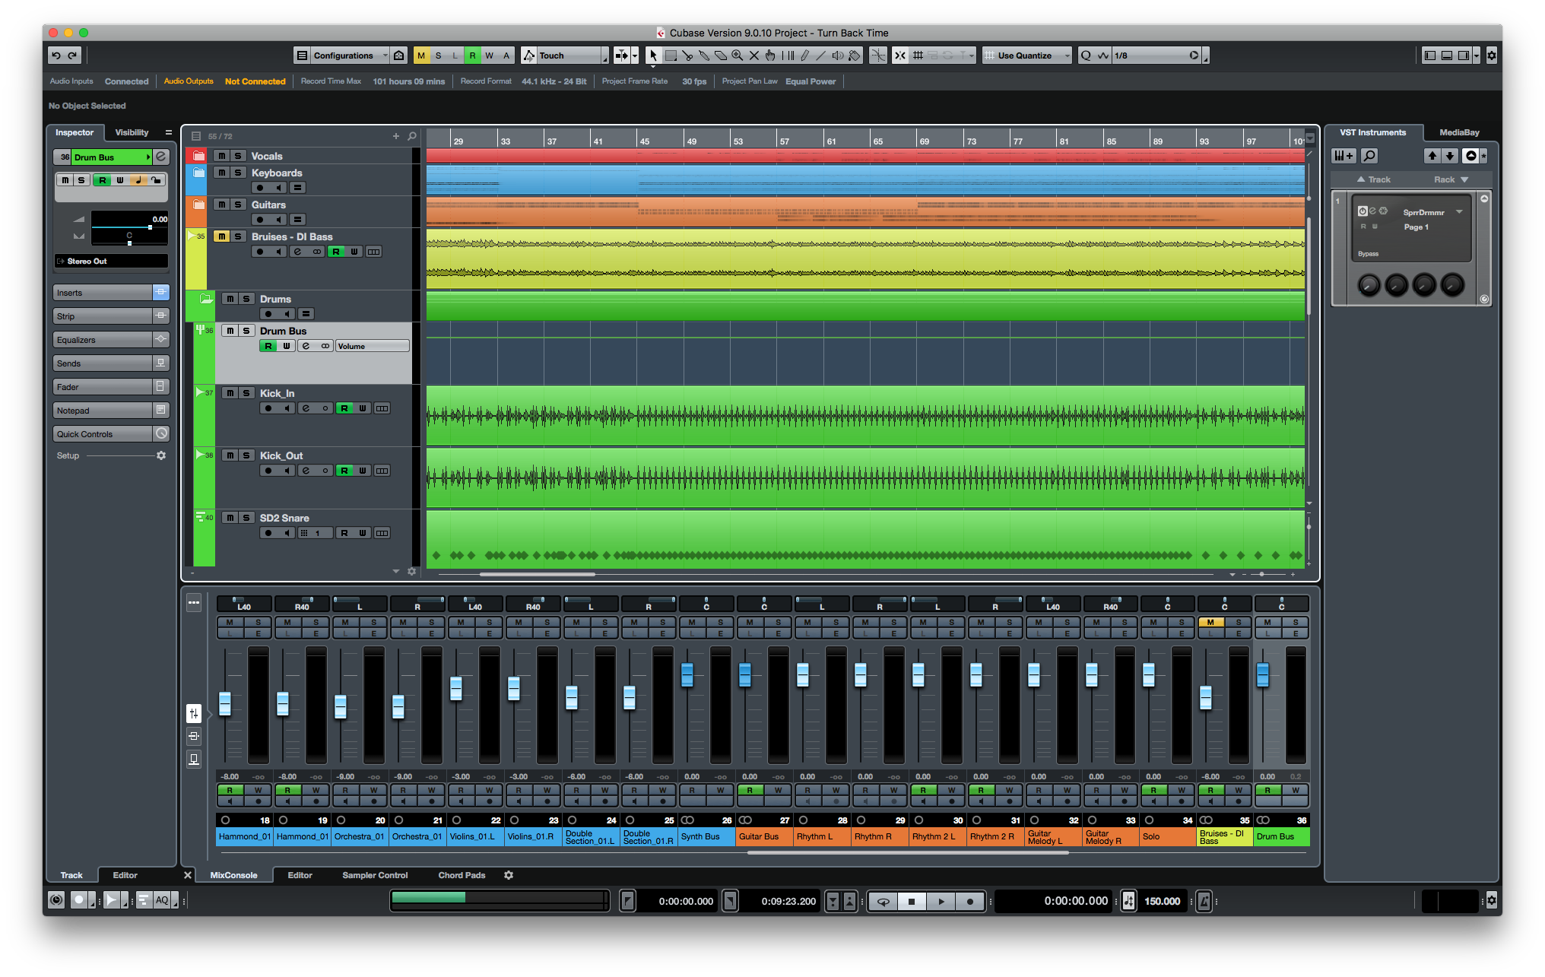1545x977 pixels.
Task: Switch to the Visibility tab
Action: click(132, 132)
